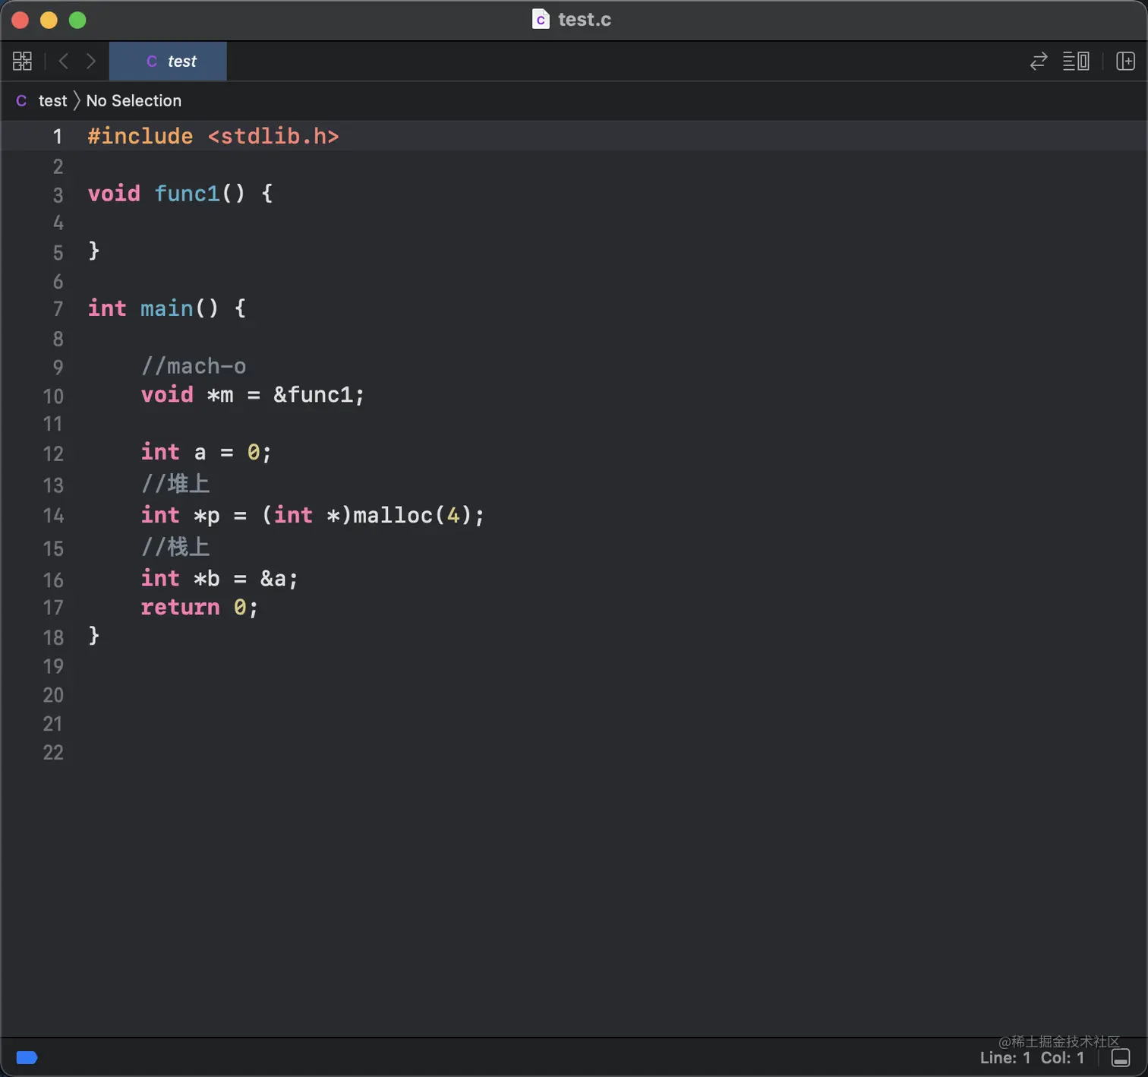Click the //栈上 comment

175,547
